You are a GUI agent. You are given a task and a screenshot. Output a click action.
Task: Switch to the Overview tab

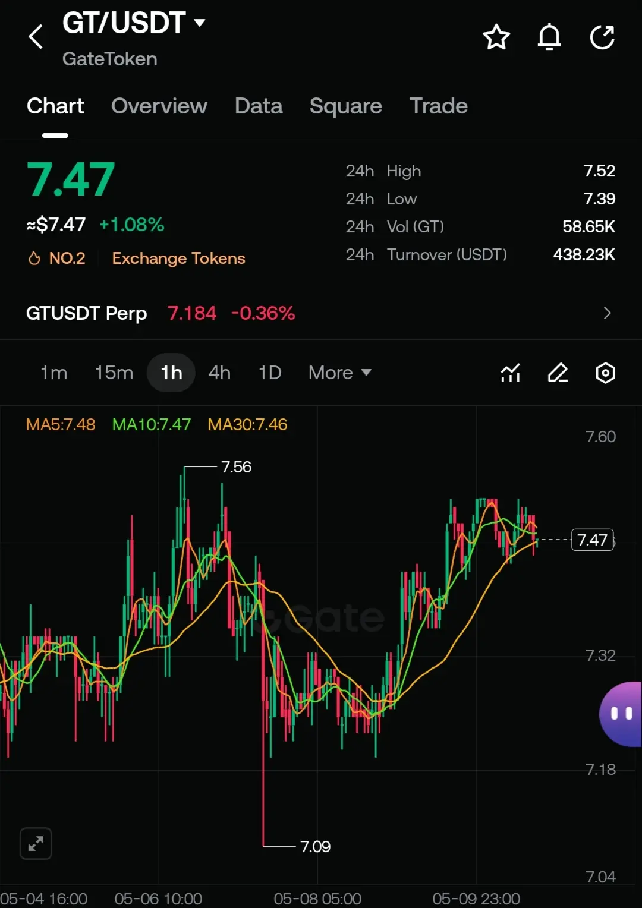(159, 106)
